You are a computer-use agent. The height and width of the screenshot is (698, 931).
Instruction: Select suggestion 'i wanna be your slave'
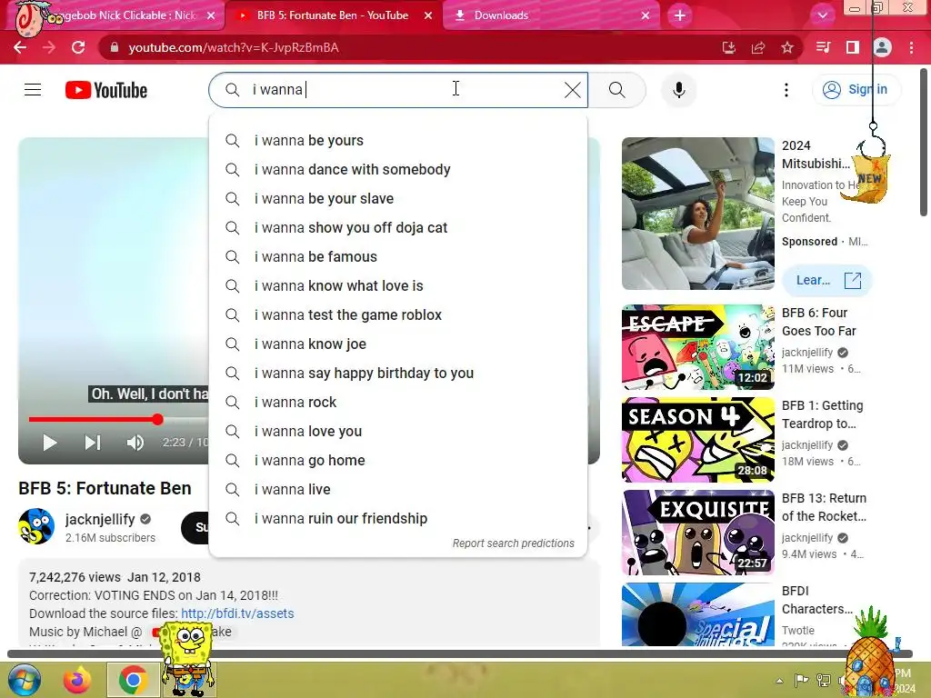[398, 199]
